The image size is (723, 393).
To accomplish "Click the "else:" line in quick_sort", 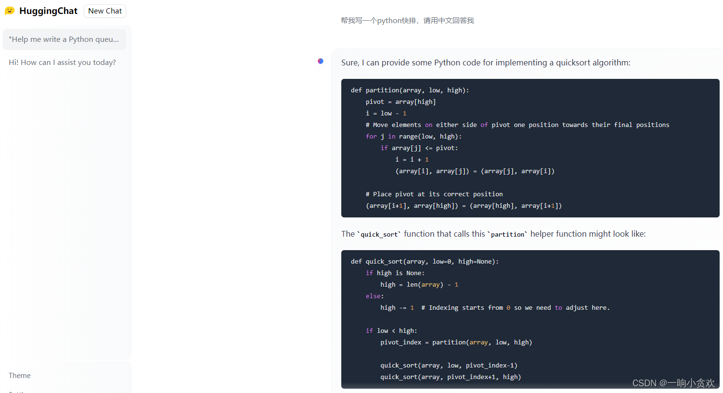I will point(374,296).
